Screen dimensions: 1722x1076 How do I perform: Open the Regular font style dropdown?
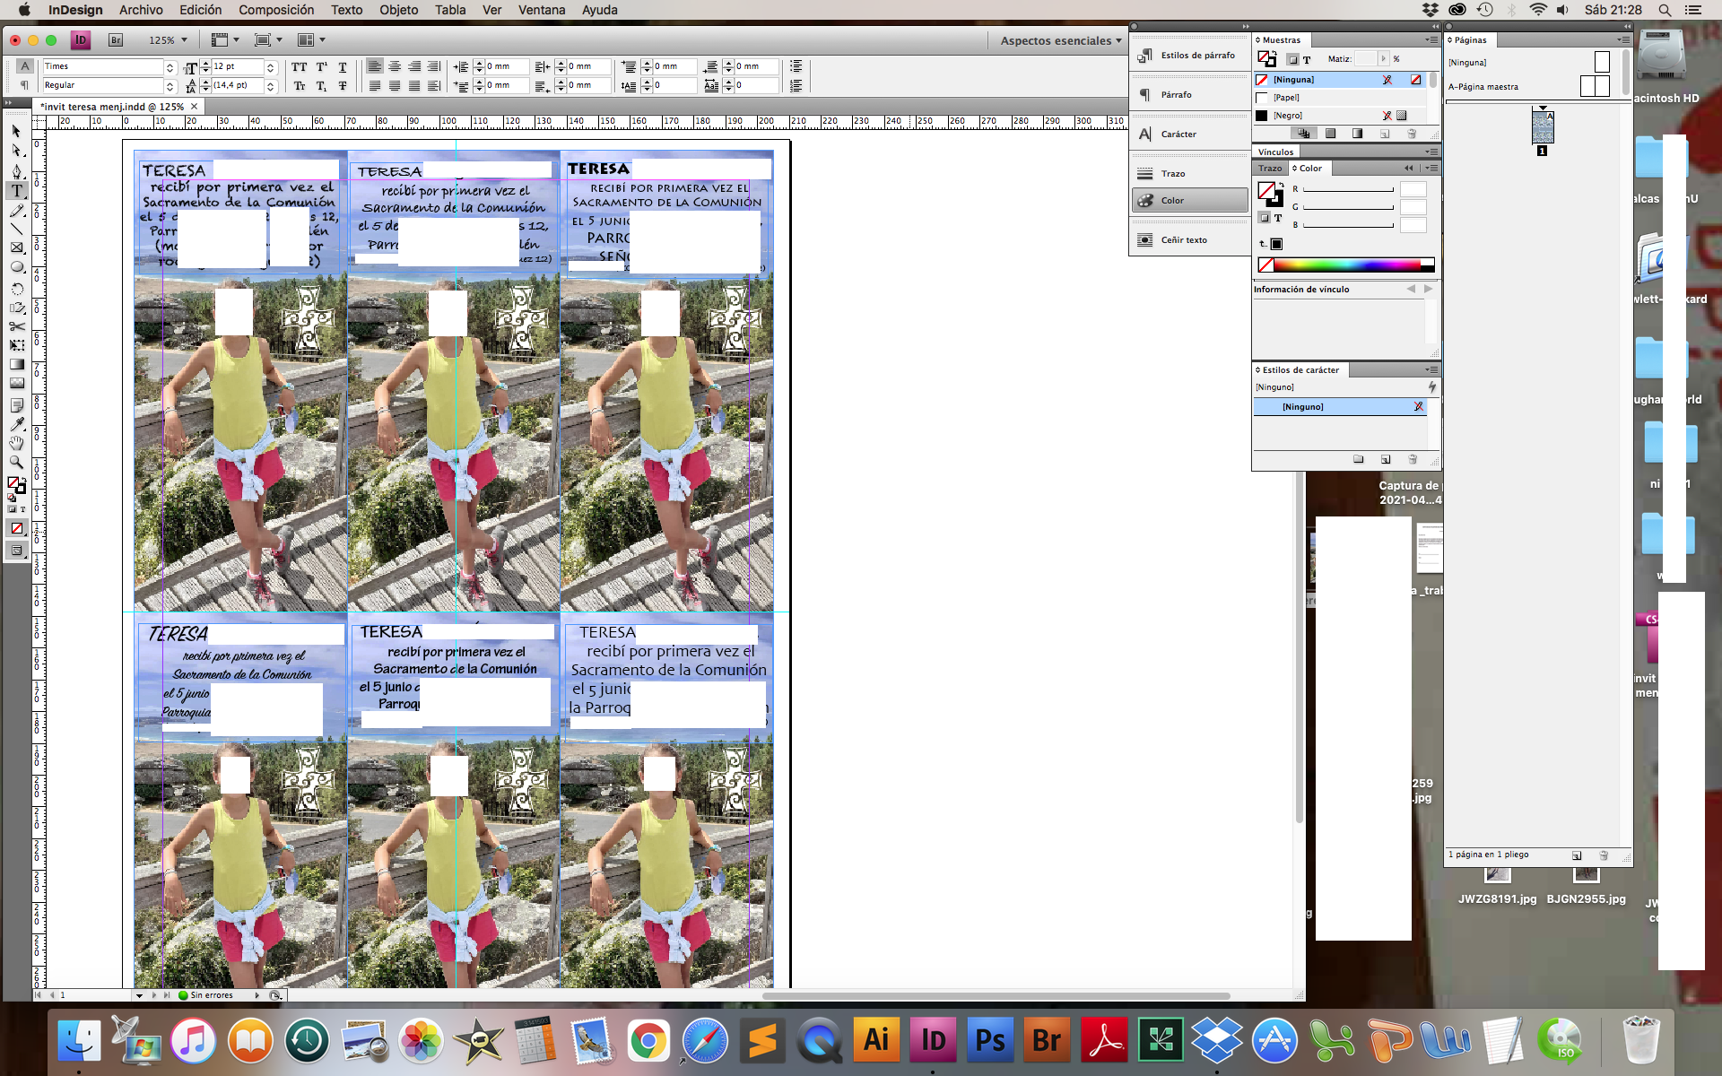click(x=170, y=86)
